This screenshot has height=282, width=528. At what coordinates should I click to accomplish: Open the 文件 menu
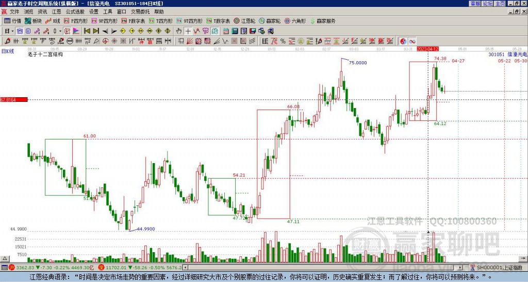click(x=14, y=12)
